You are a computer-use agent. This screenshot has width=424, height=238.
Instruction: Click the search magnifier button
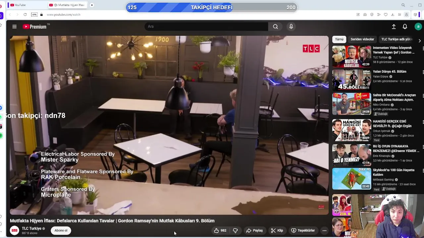click(x=275, y=26)
